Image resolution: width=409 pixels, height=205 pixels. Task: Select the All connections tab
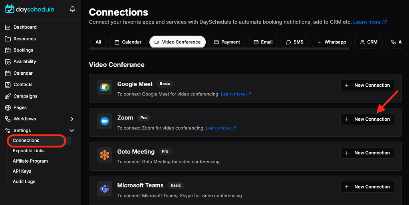(98, 42)
